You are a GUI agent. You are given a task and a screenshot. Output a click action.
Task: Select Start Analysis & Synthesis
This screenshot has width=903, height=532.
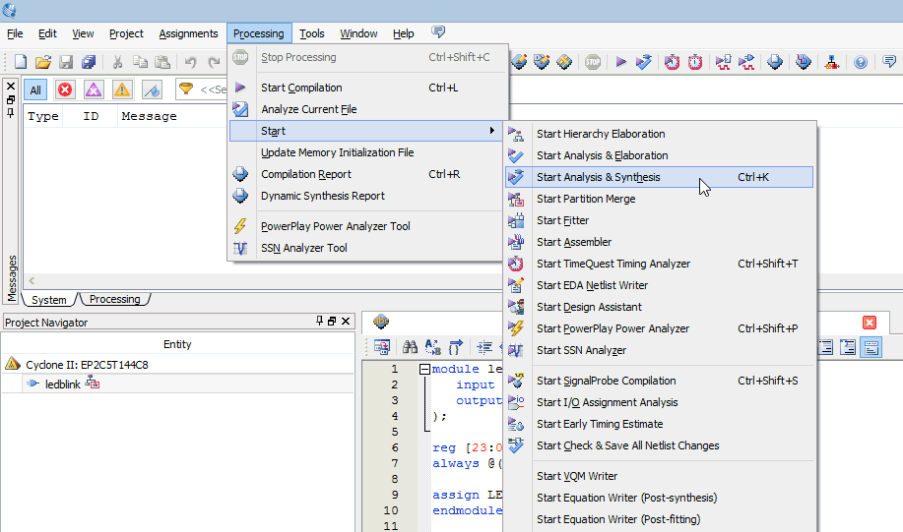659,177
